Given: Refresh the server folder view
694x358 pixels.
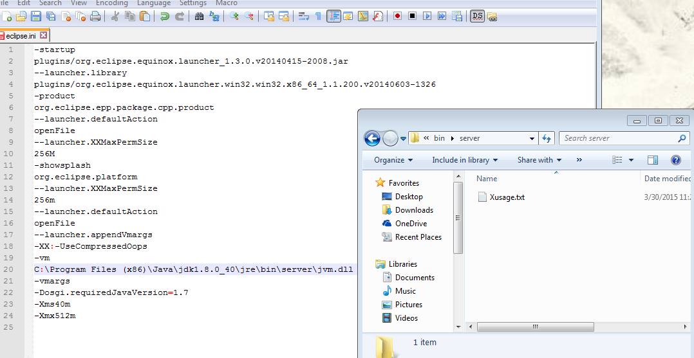Looking at the screenshot, I should 546,138.
